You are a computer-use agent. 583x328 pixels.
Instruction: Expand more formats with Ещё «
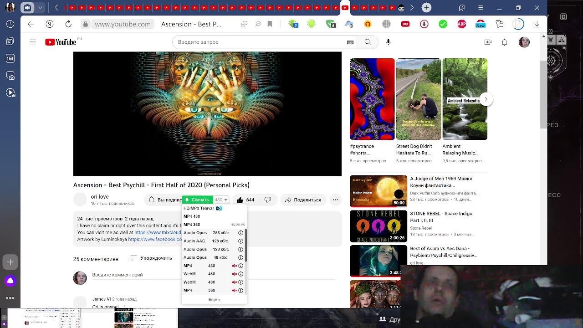point(214,299)
